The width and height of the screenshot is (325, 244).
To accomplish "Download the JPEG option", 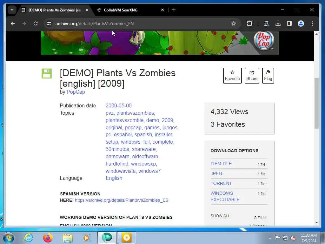I will (216, 173).
